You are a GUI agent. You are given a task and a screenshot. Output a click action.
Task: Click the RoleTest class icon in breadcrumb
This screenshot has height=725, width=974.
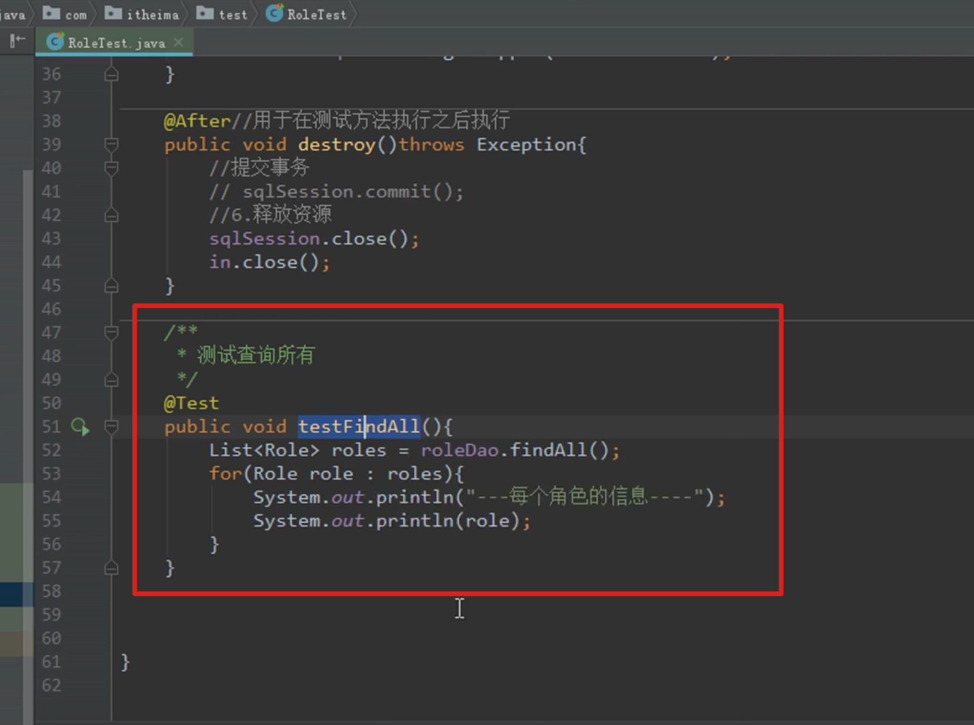coord(274,13)
